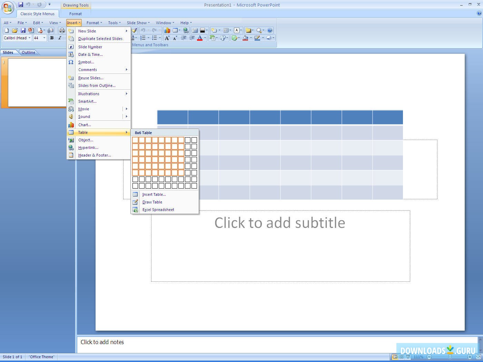Click the Microsoft Office Help icon at top right
Image resolution: width=483 pixels, height=362 pixels.
point(479,13)
